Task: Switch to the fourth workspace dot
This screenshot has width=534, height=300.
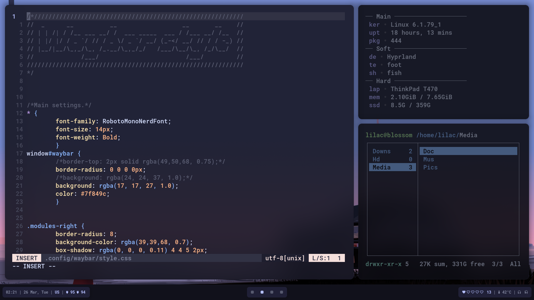Action: point(281,292)
